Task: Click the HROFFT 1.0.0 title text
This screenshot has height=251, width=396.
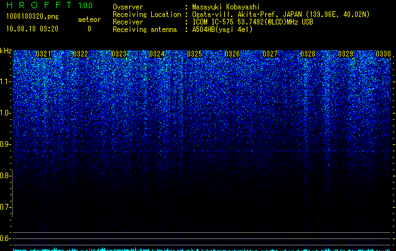Action: click(x=50, y=5)
